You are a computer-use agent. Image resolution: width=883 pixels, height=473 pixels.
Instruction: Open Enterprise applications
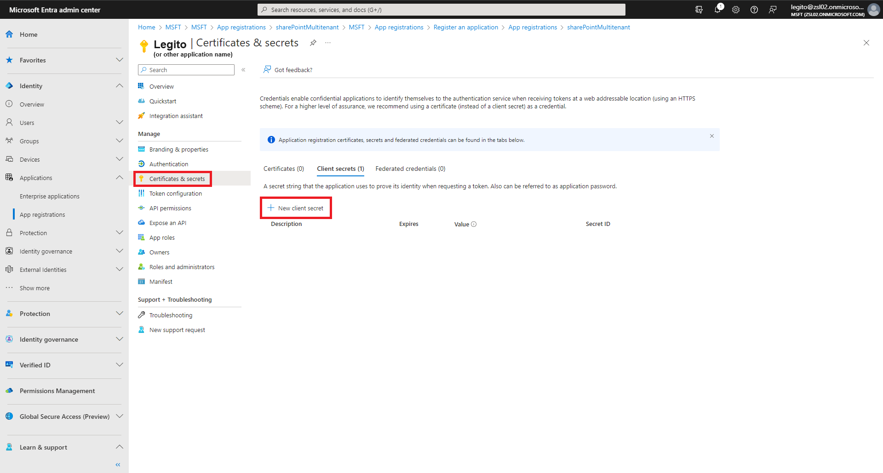click(x=50, y=196)
